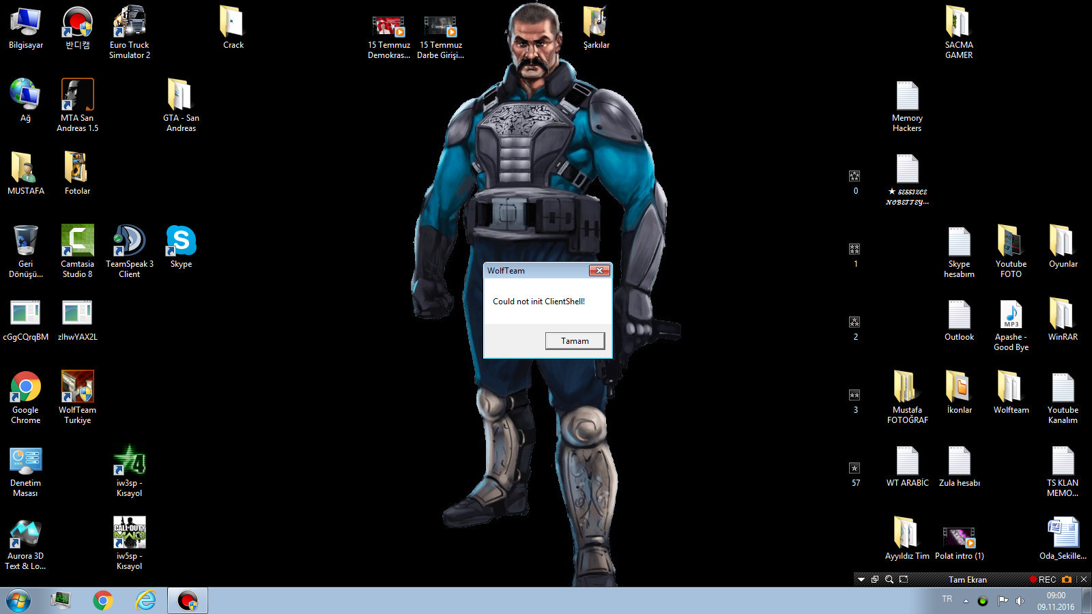Click the Show desktop strip at taskbar end
The width and height of the screenshot is (1092, 614).
pos(1087,600)
